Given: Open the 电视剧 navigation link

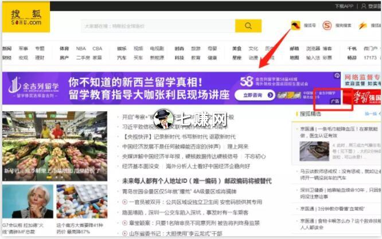Looking at the screenshot, I should click(x=157, y=49).
